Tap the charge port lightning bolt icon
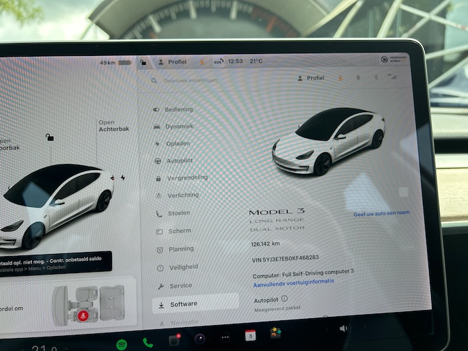 pos(123,178)
